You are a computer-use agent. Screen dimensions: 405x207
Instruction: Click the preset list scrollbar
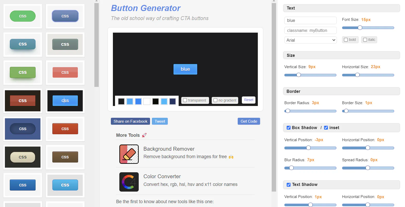pyautogui.click(x=97, y=45)
